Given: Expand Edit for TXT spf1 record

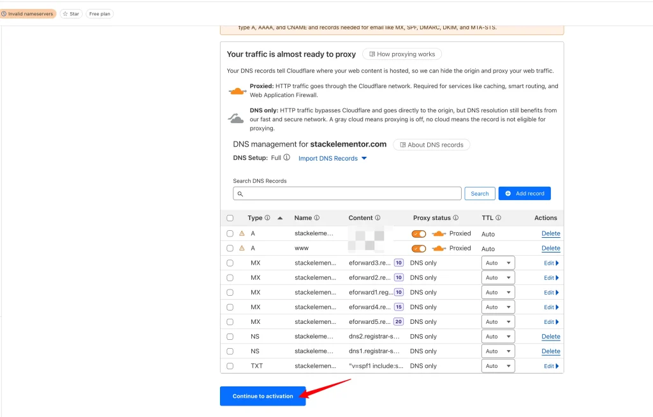Looking at the screenshot, I should 552,366.
